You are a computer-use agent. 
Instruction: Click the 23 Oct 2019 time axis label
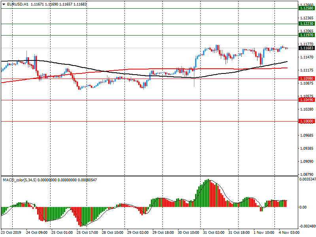(x=11, y=233)
